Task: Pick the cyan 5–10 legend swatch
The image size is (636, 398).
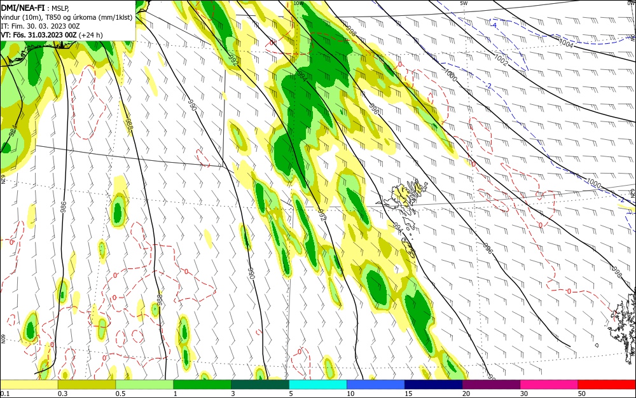Action: [x=318, y=385]
